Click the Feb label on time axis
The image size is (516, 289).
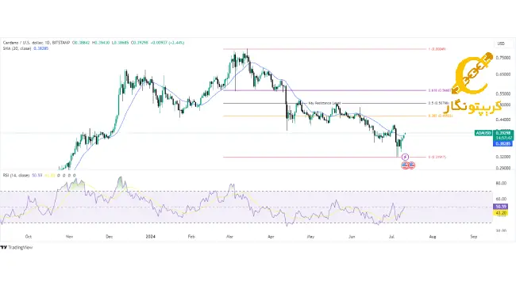pyautogui.click(x=191, y=237)
